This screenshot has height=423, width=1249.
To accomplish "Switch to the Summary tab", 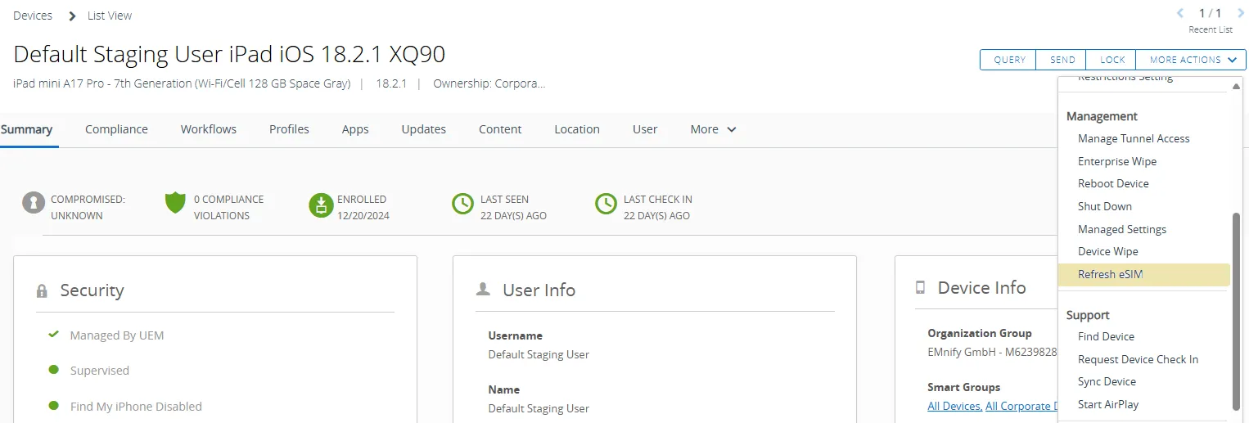I will (26, 129).
